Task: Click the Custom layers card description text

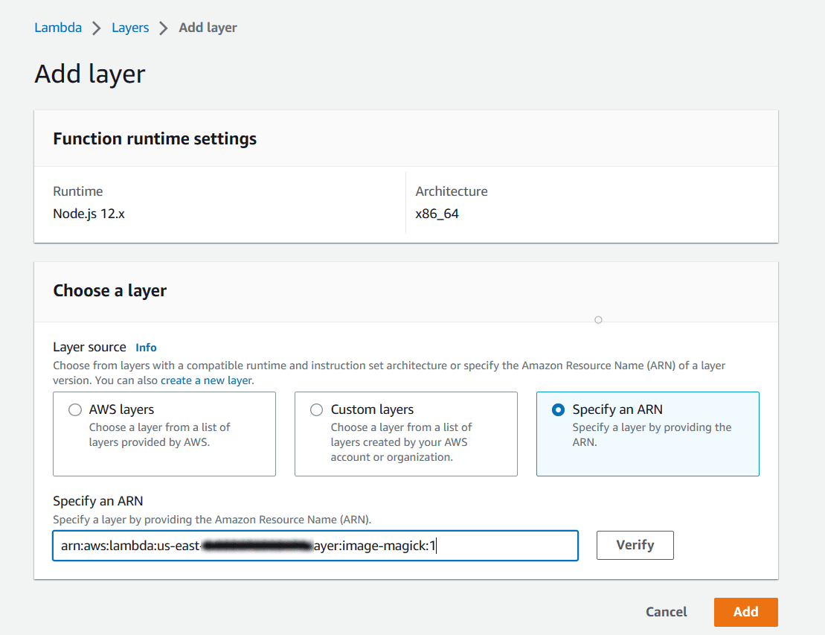Action: (401, 442)
